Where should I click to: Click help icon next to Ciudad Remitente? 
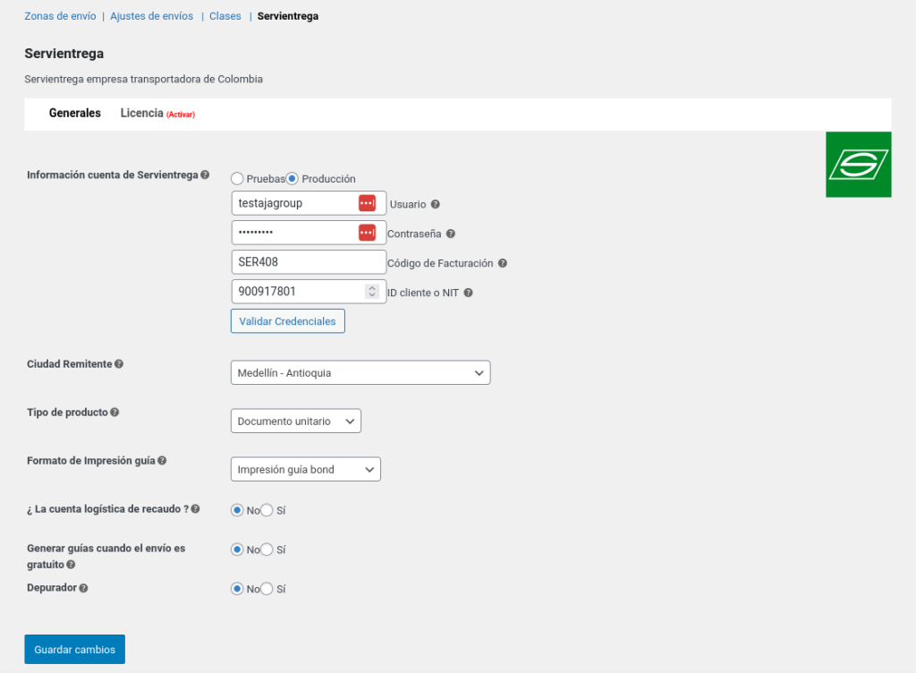(x=119, y=364)
